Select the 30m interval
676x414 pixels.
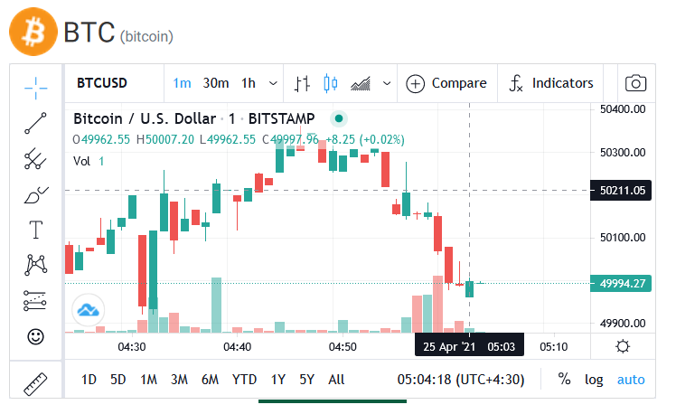point(216,83)
